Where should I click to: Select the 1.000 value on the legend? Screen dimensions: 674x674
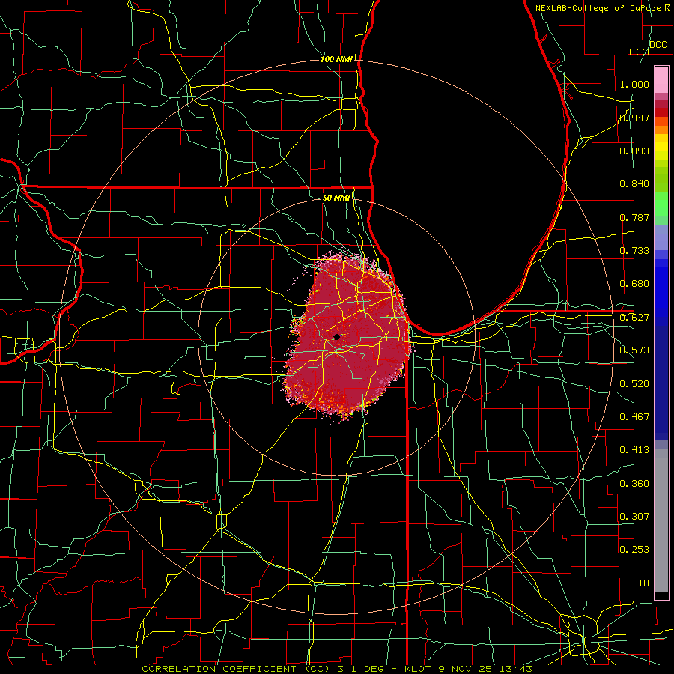[634, 84]
